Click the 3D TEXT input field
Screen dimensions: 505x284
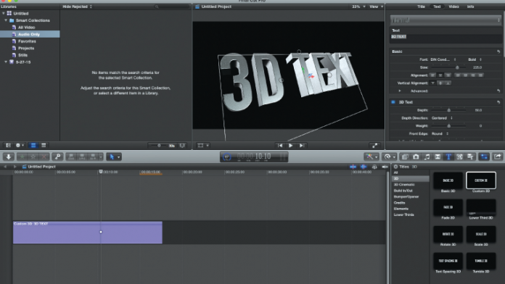pyautogui.click(x=446, y=38)
